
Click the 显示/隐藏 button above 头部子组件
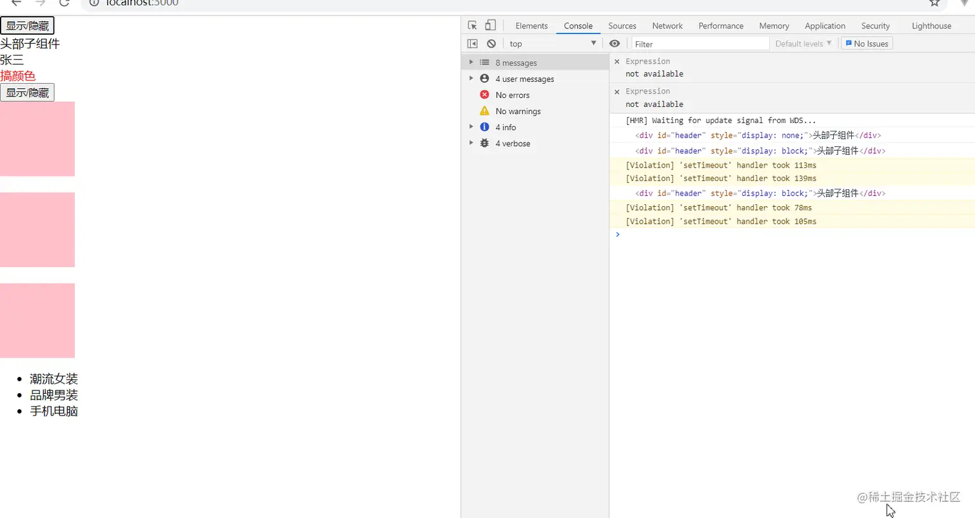(27, 26)
